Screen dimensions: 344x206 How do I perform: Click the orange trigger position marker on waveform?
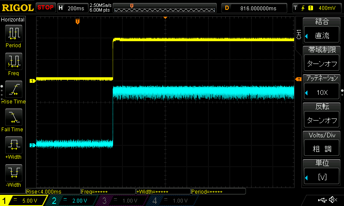pos(77,21)
